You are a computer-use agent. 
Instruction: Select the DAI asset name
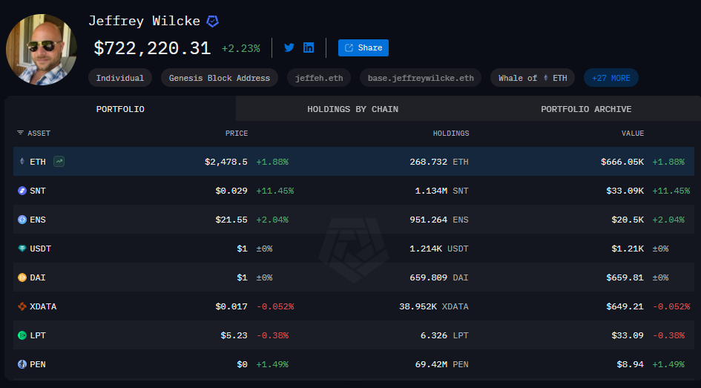(38, 277)
